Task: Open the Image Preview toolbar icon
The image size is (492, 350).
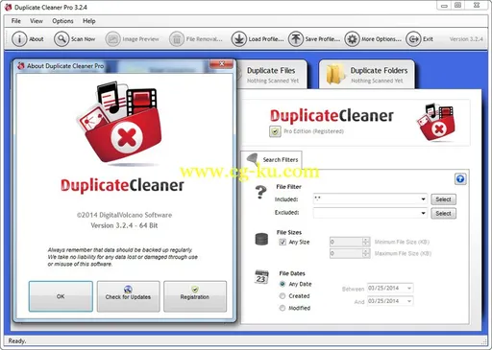Action: pyautogui.click(x=112, y=39)
